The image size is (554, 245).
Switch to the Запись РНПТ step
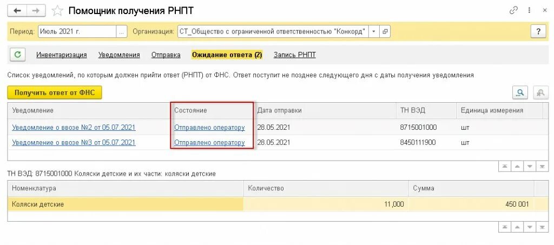click(x=295, y=55)
